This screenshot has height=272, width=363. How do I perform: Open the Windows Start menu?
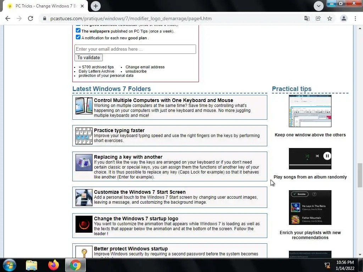9,265
